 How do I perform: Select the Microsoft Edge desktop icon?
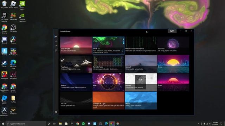pyautogui.click(x=13, y=64)
